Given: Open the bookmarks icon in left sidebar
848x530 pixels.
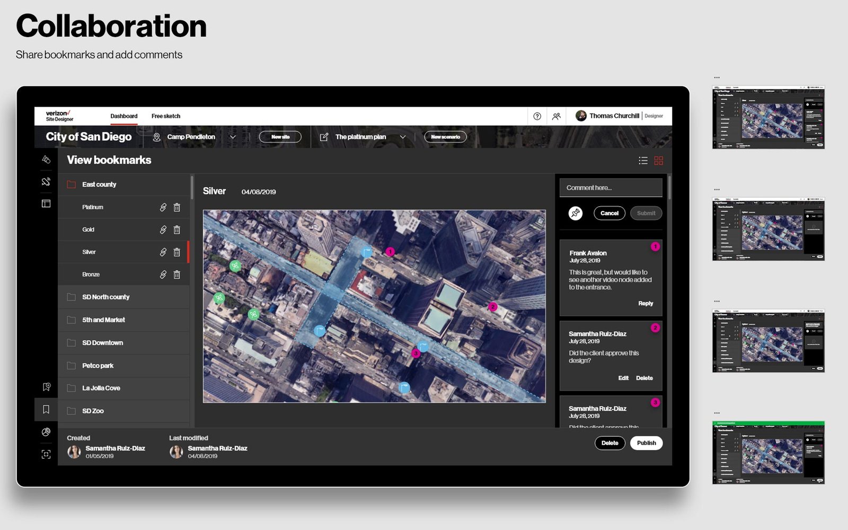Looking at the screenshot, I should click(x=46, y=409).
